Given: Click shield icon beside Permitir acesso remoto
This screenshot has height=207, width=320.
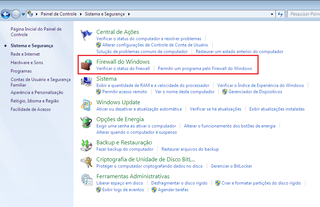Looking at the screenshot, I should (99, 92).
